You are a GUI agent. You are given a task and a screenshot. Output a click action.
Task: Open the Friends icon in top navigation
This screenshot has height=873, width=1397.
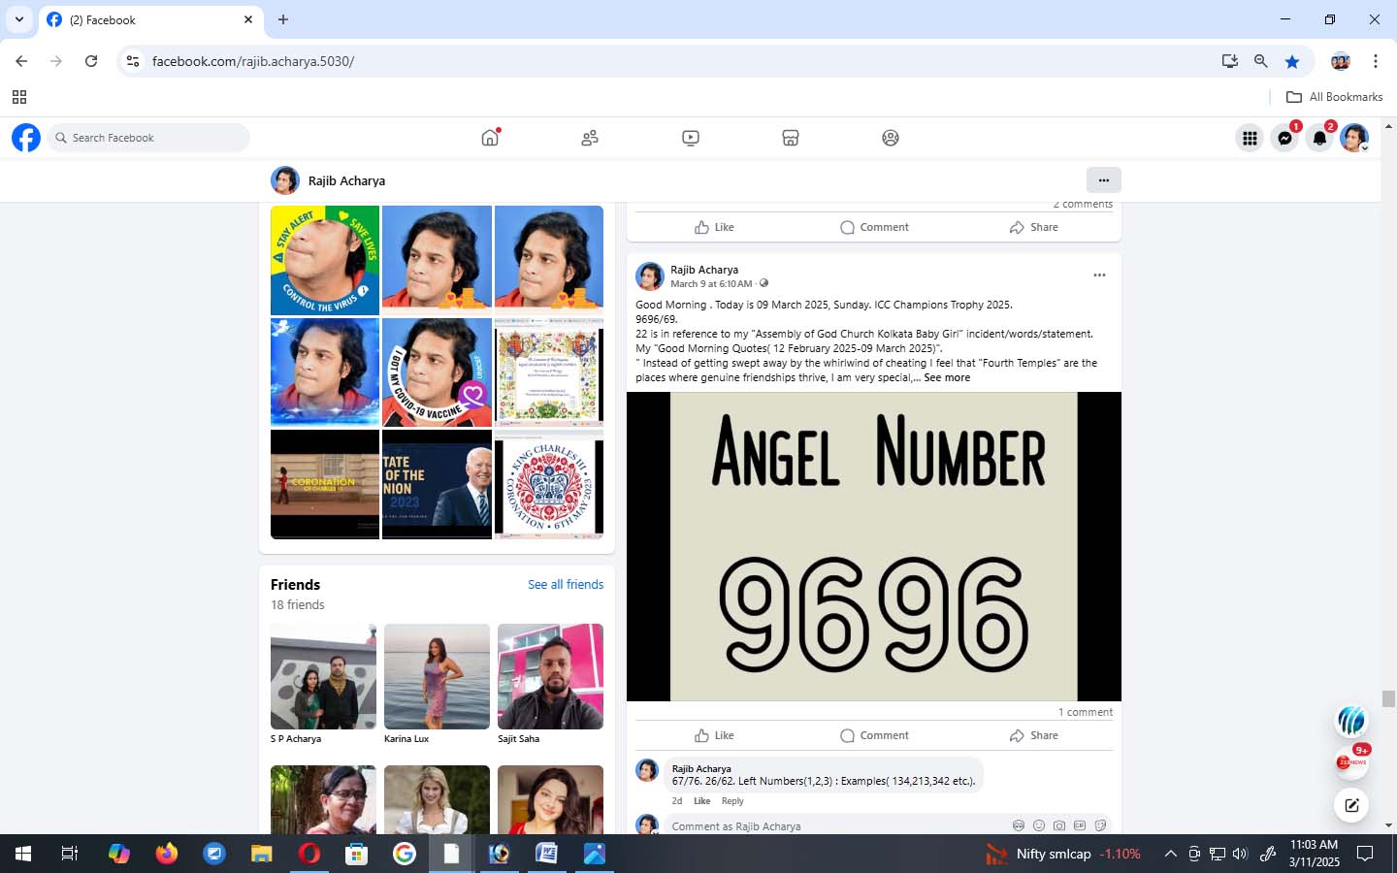tap(590, 138)
